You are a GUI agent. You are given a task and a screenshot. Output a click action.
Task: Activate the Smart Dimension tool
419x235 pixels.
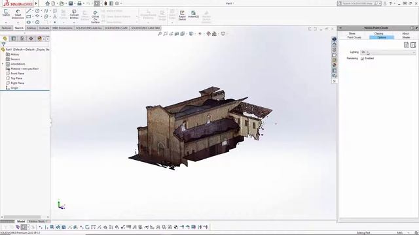pos(18,14)
